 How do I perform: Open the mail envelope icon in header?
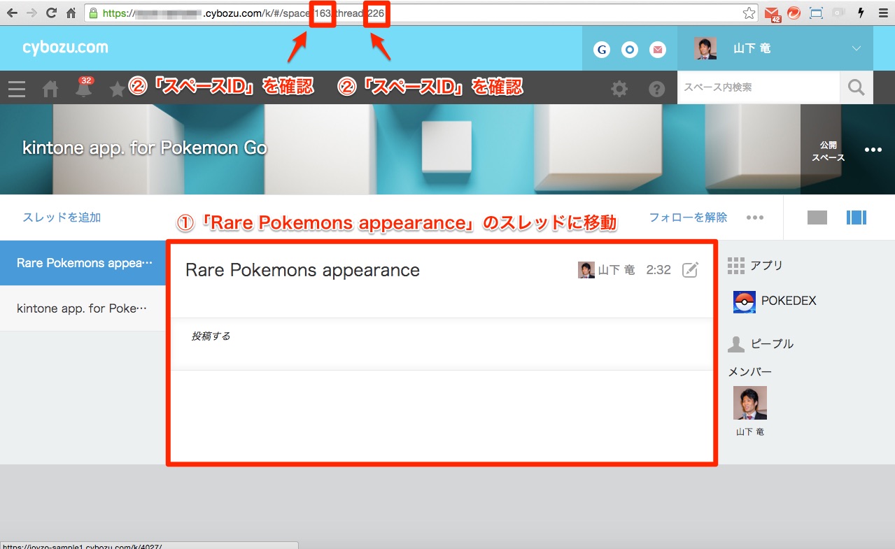[658, 49]
